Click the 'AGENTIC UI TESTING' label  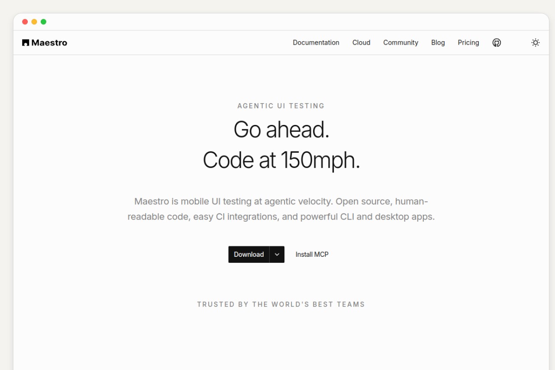[281, 106]
